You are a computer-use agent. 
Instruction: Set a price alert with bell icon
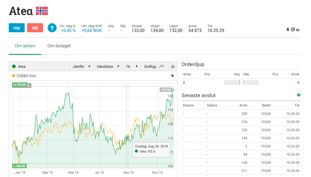288,30
